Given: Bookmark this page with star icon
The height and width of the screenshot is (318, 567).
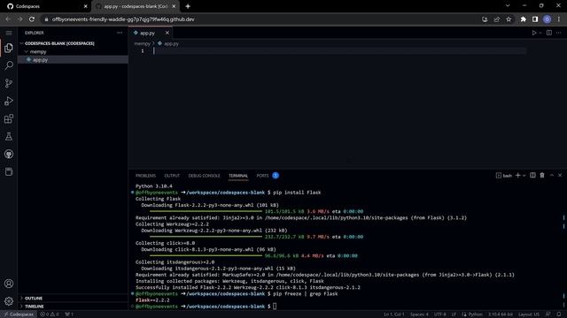Looking at the screenshot, I should (x=509, y=19).
